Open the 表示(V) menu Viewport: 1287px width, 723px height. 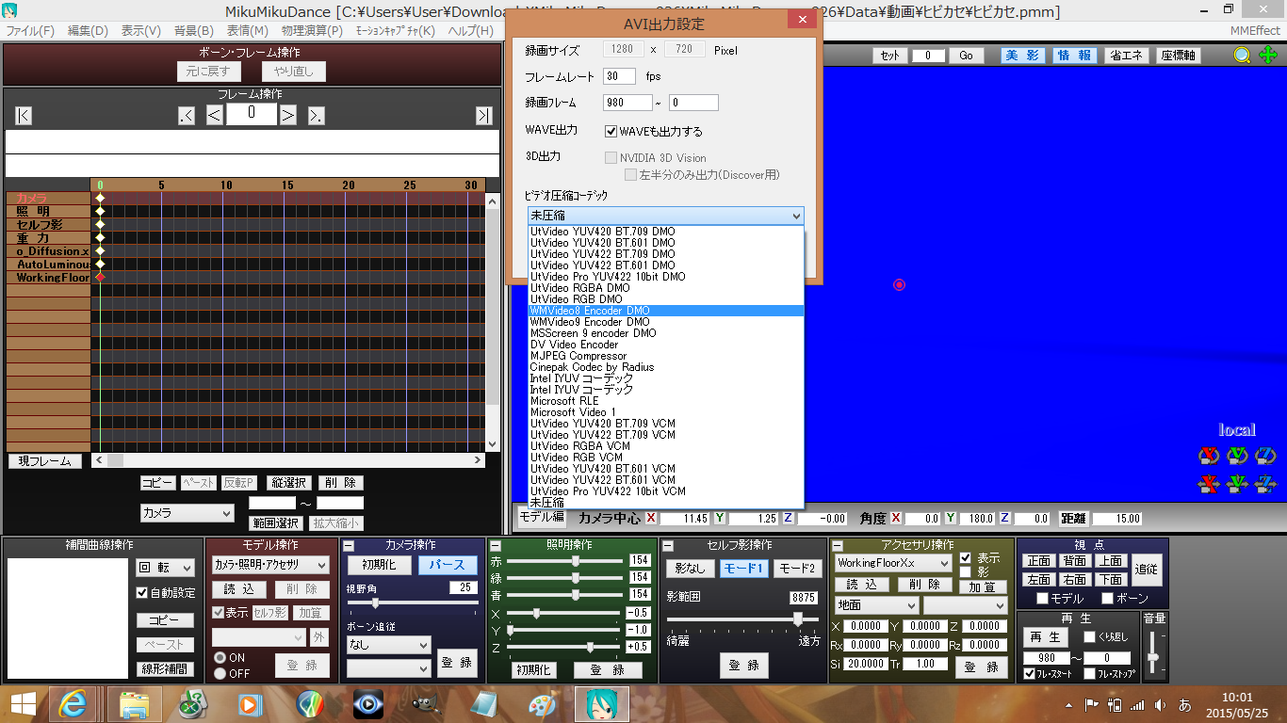coord(140,31)
